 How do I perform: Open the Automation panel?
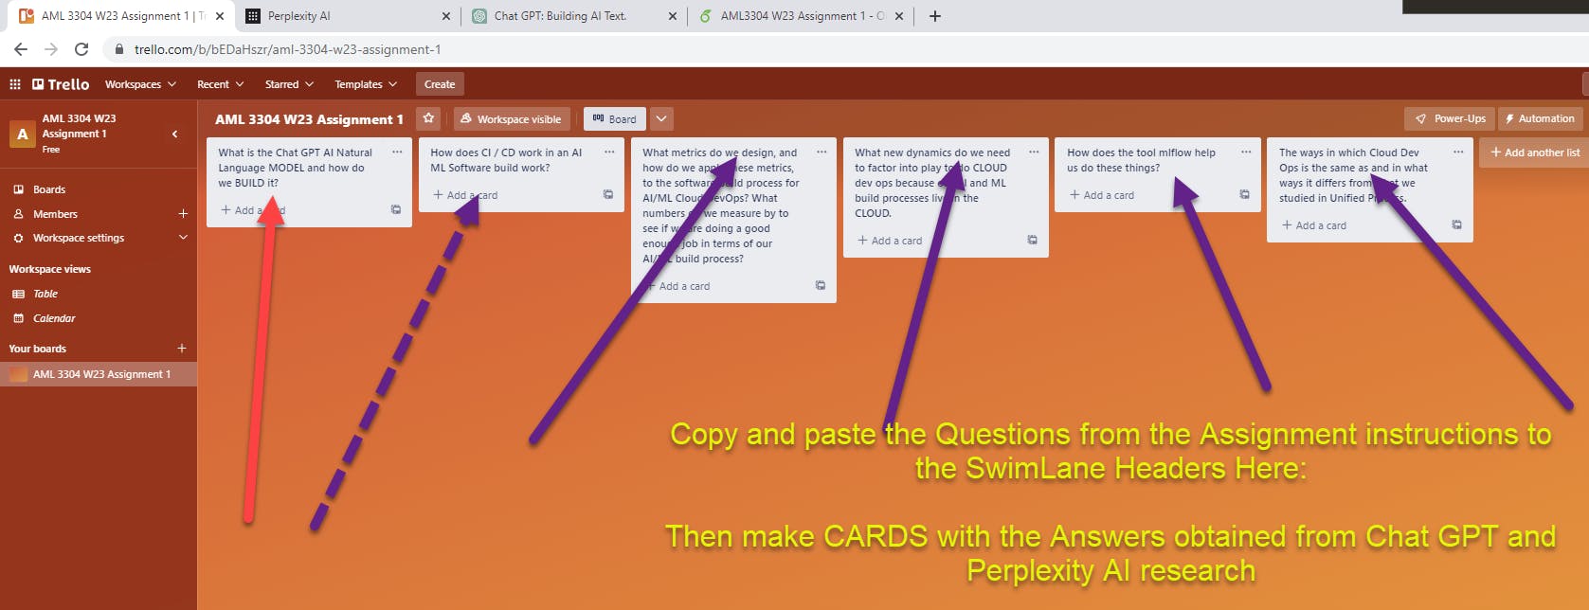point(1540,118)
